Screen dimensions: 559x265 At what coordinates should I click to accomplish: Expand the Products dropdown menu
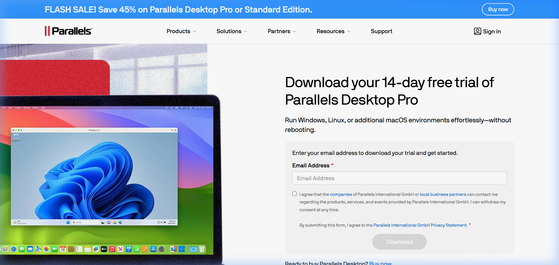coord(181,31)
